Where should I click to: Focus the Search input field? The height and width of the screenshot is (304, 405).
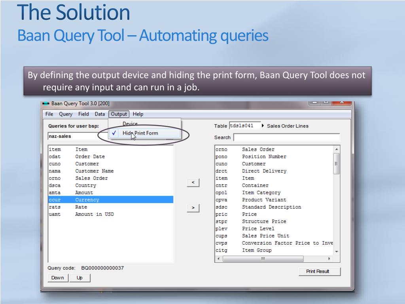[286, 137]
